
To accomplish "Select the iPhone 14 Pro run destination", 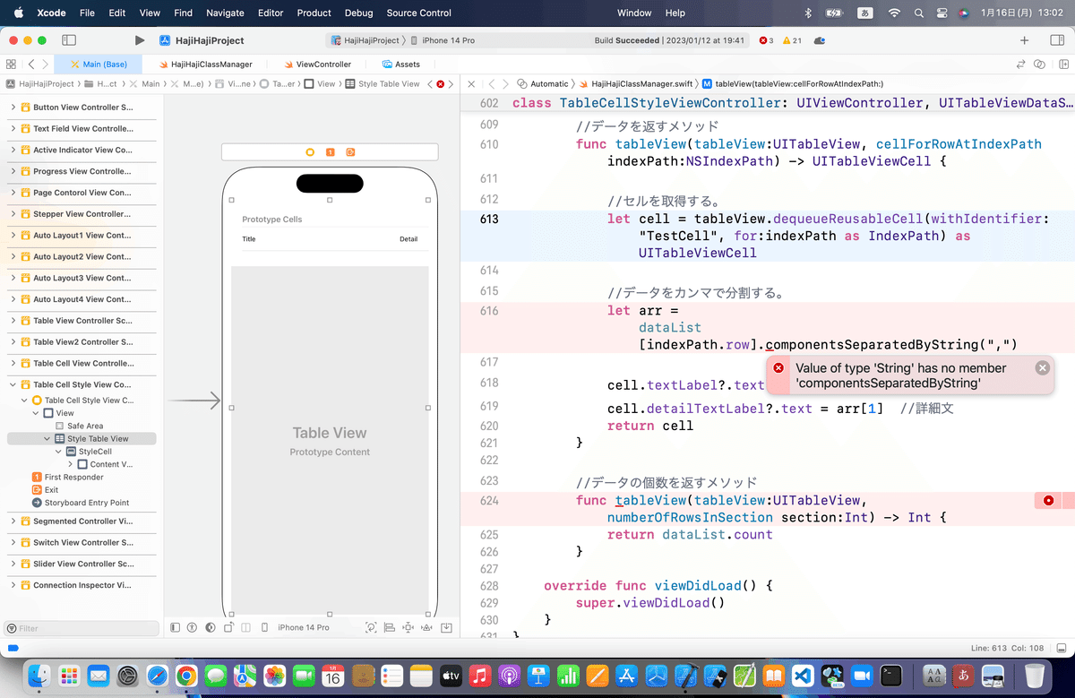I will tap(442, 40).
